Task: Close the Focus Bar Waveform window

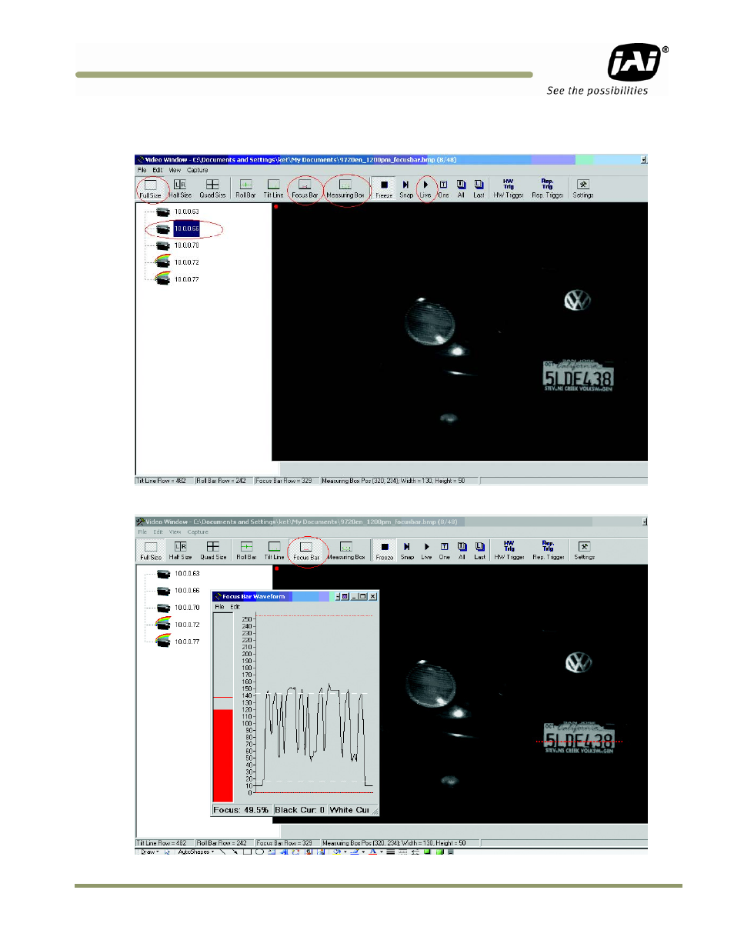Action: point(373,596)
